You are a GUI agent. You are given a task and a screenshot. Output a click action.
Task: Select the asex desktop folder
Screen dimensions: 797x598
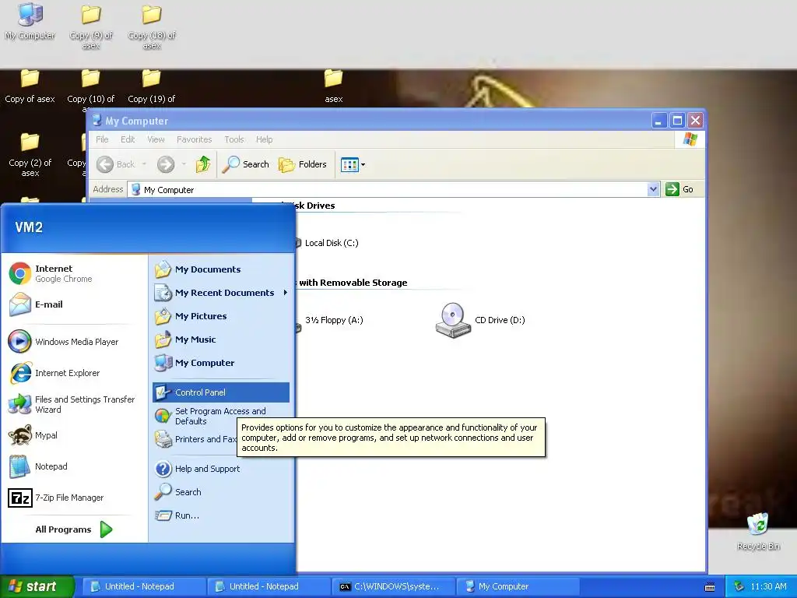(333, 86)
